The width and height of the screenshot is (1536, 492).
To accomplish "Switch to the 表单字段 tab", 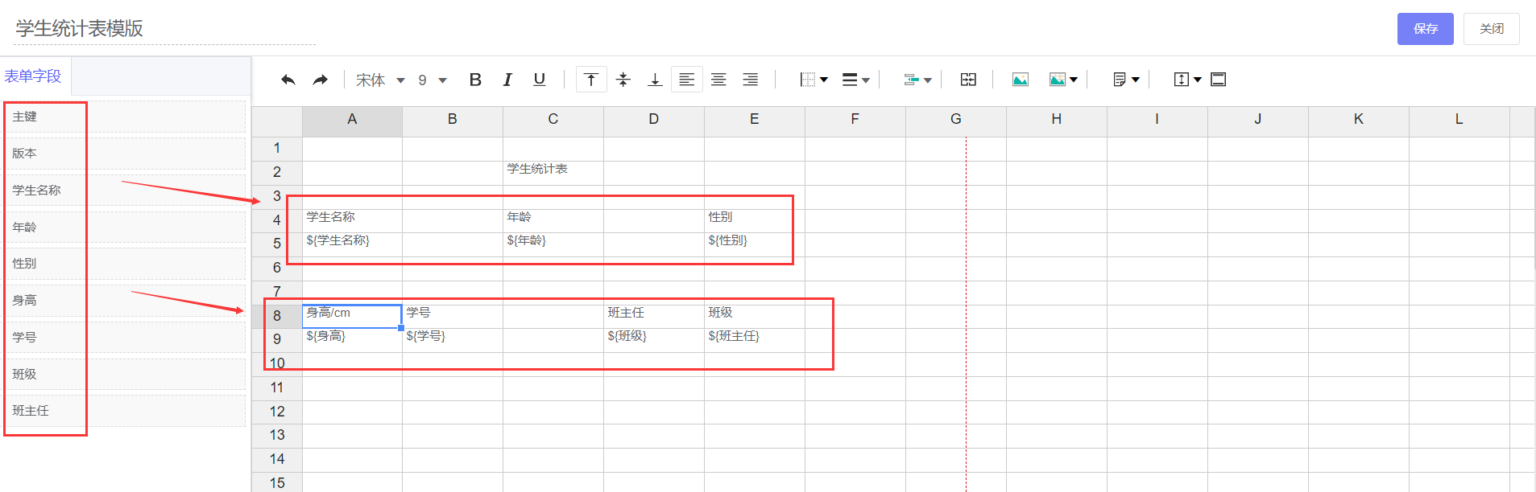I will click(x=33, y=76).
